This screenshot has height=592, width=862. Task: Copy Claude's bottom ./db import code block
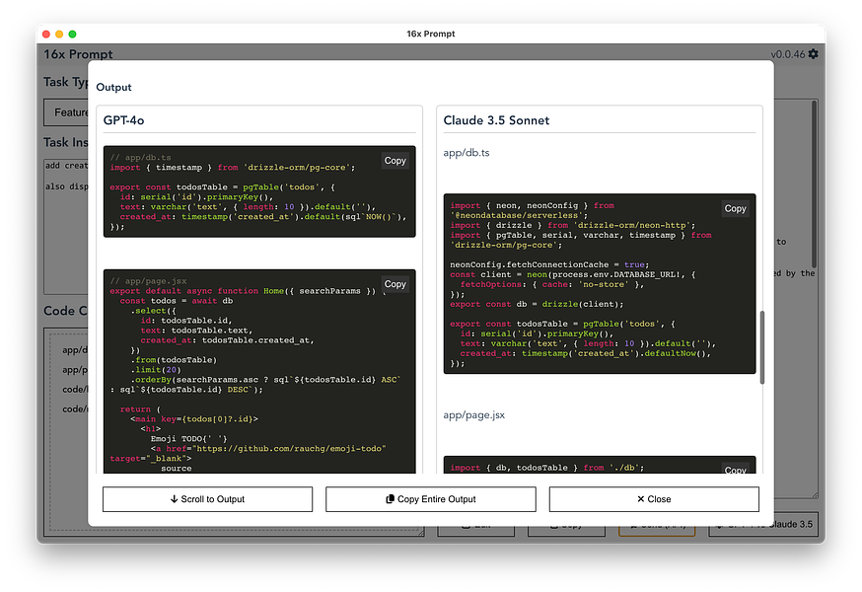(x=735, y=470)
